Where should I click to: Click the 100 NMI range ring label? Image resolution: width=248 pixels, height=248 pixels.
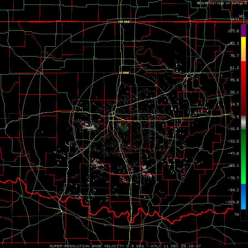tap(124, 22)
